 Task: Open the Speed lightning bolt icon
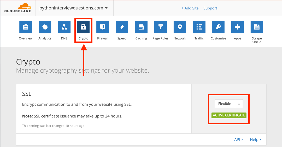pyautogui.click(x=122, y=27)
